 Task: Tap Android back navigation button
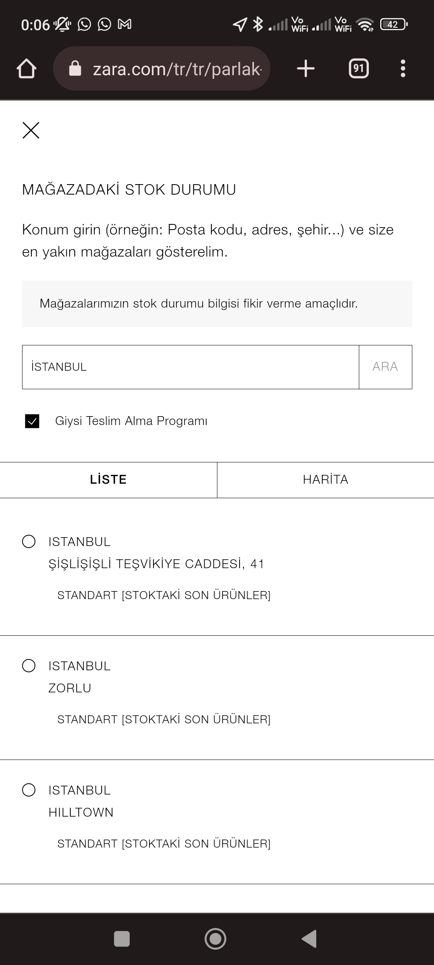pyautogui.click(x=309, y=939)
